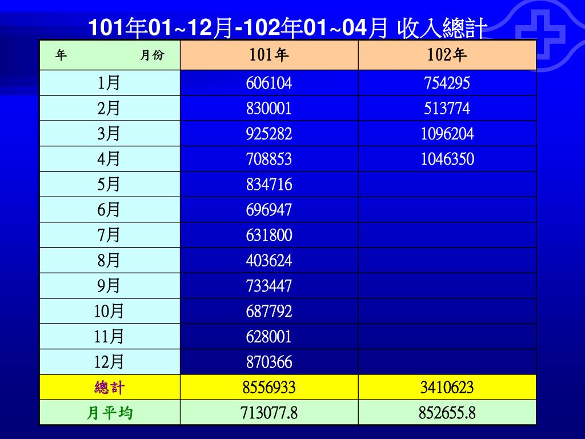Select the value 708853

[269, 159]
